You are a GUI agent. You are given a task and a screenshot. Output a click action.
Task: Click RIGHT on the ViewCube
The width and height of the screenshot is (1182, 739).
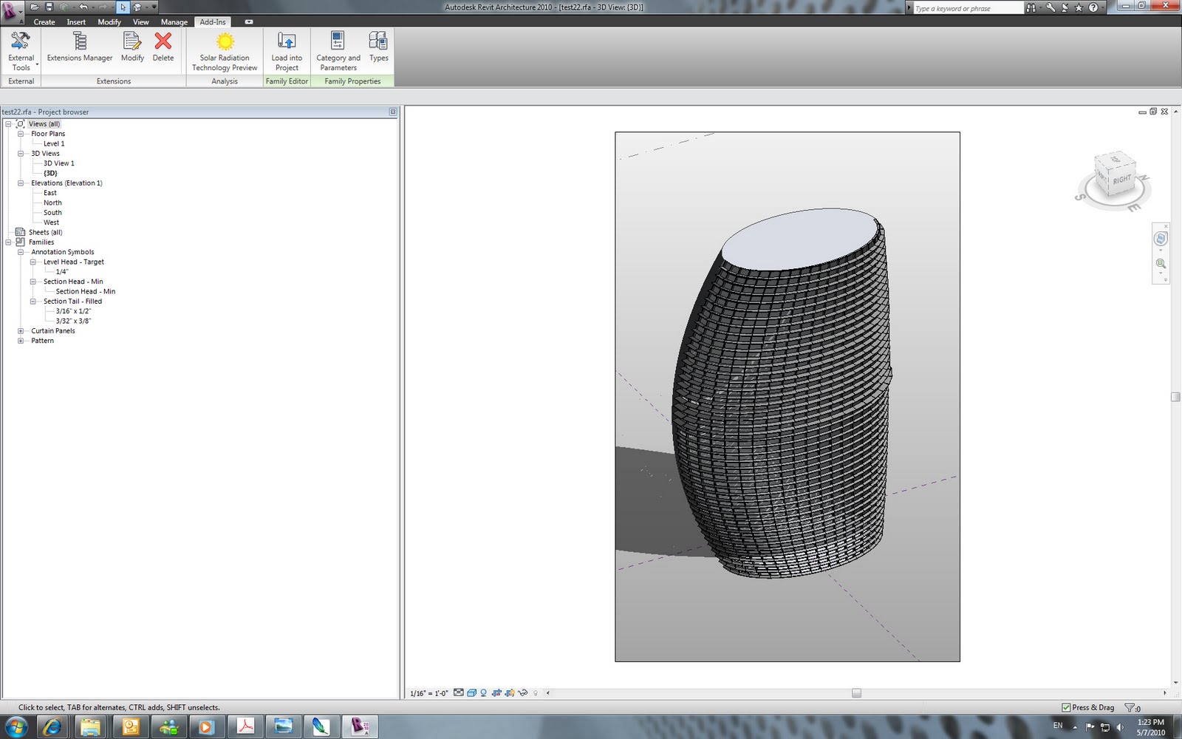pyautogui.click(x=1124, y=178)
